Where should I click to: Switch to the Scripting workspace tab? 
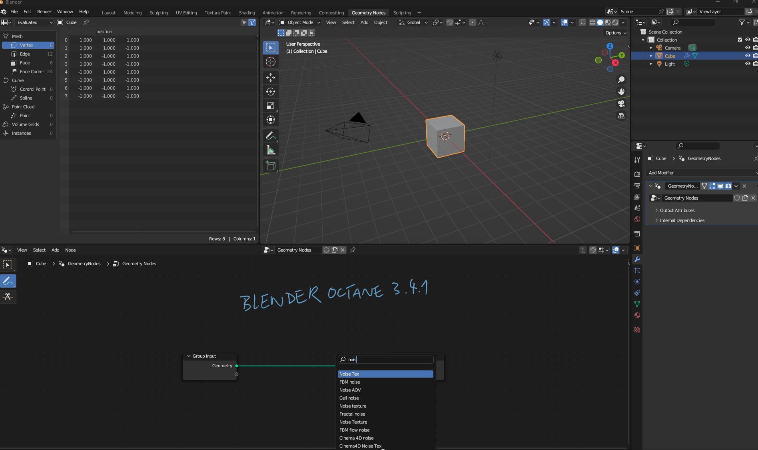[x=402, y=13]
